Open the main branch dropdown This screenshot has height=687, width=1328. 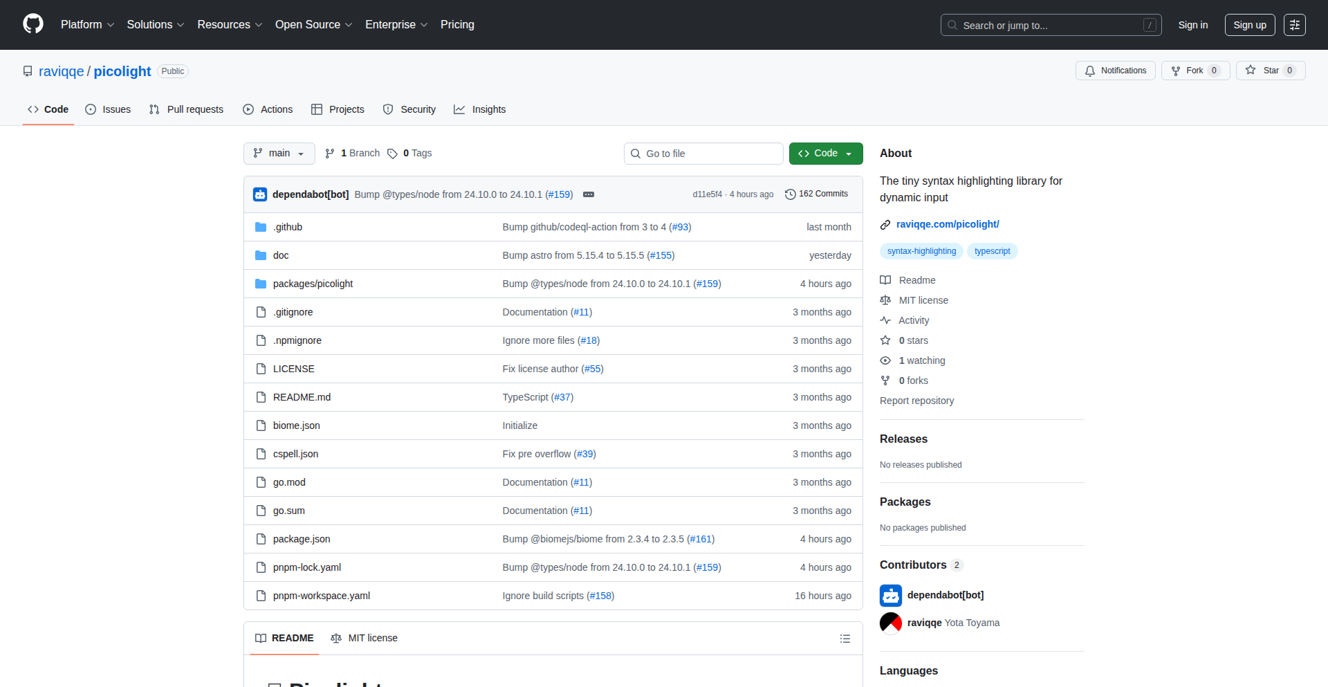(279, 154)
